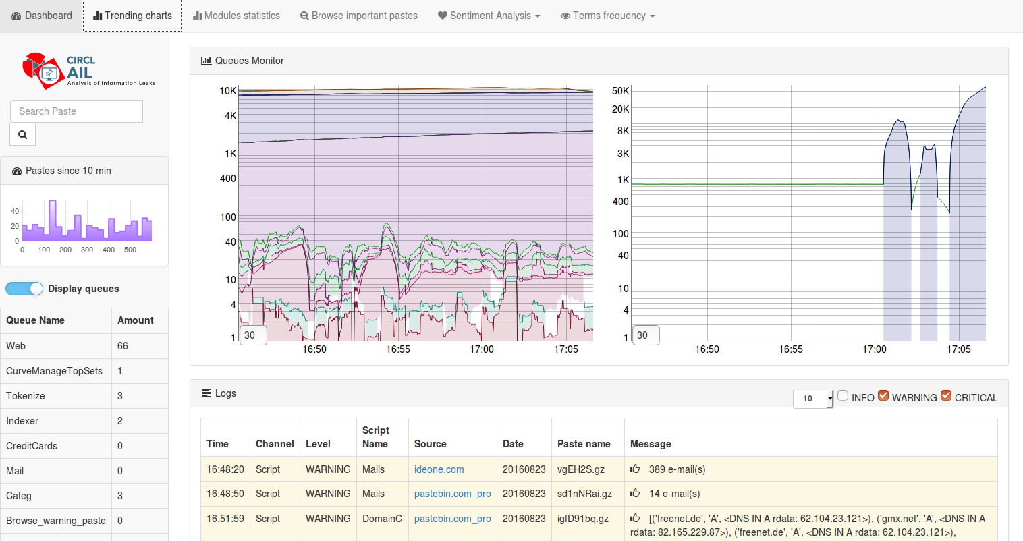Click thumbs-up icon in sd1nNRai.gz row
The width and height of the screenshot is (1023, 541).
pyautogui.click(x=635, y=493)
